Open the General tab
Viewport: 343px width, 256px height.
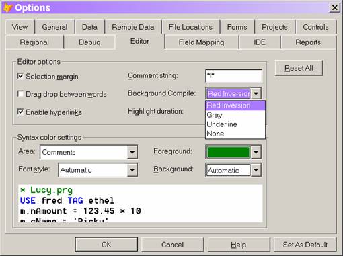[54, 27]
